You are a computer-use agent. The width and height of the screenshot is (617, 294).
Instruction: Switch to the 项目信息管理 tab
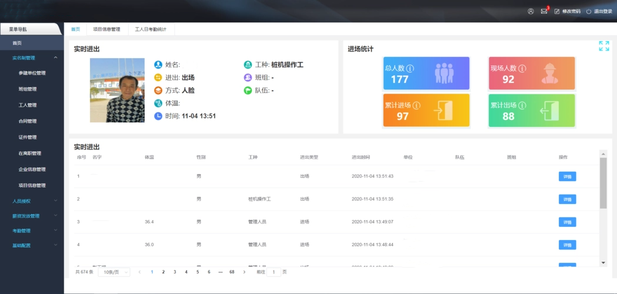tap(106, 29)
